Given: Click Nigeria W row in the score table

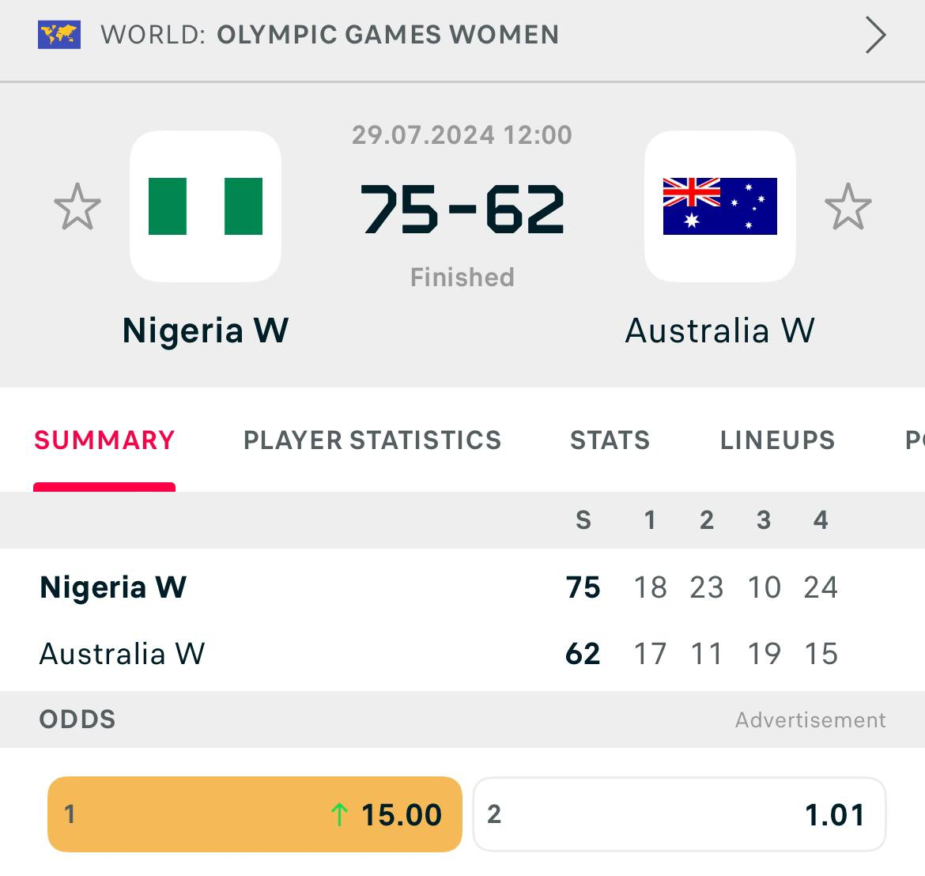Looking at the screenshot, I should pyautogui.click(x=113, y=587).
